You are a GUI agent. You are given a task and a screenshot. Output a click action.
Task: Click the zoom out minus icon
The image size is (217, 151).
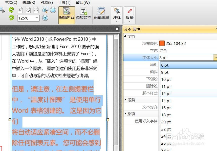coord(53,10)
